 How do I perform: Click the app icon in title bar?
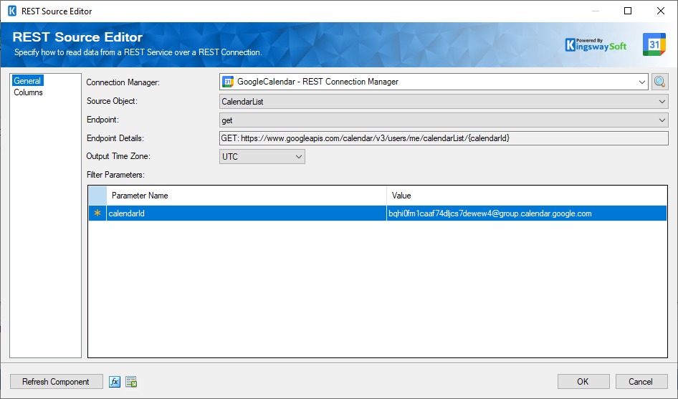[12, 11]
